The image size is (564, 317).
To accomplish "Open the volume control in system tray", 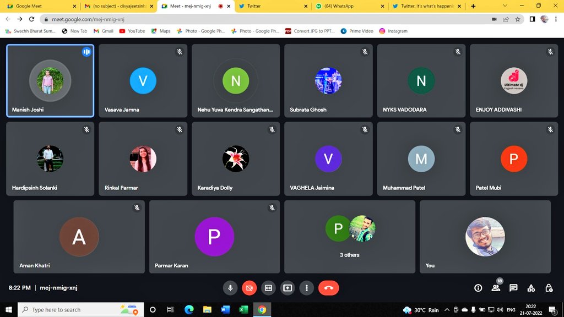I will click(x=500, y=310).
